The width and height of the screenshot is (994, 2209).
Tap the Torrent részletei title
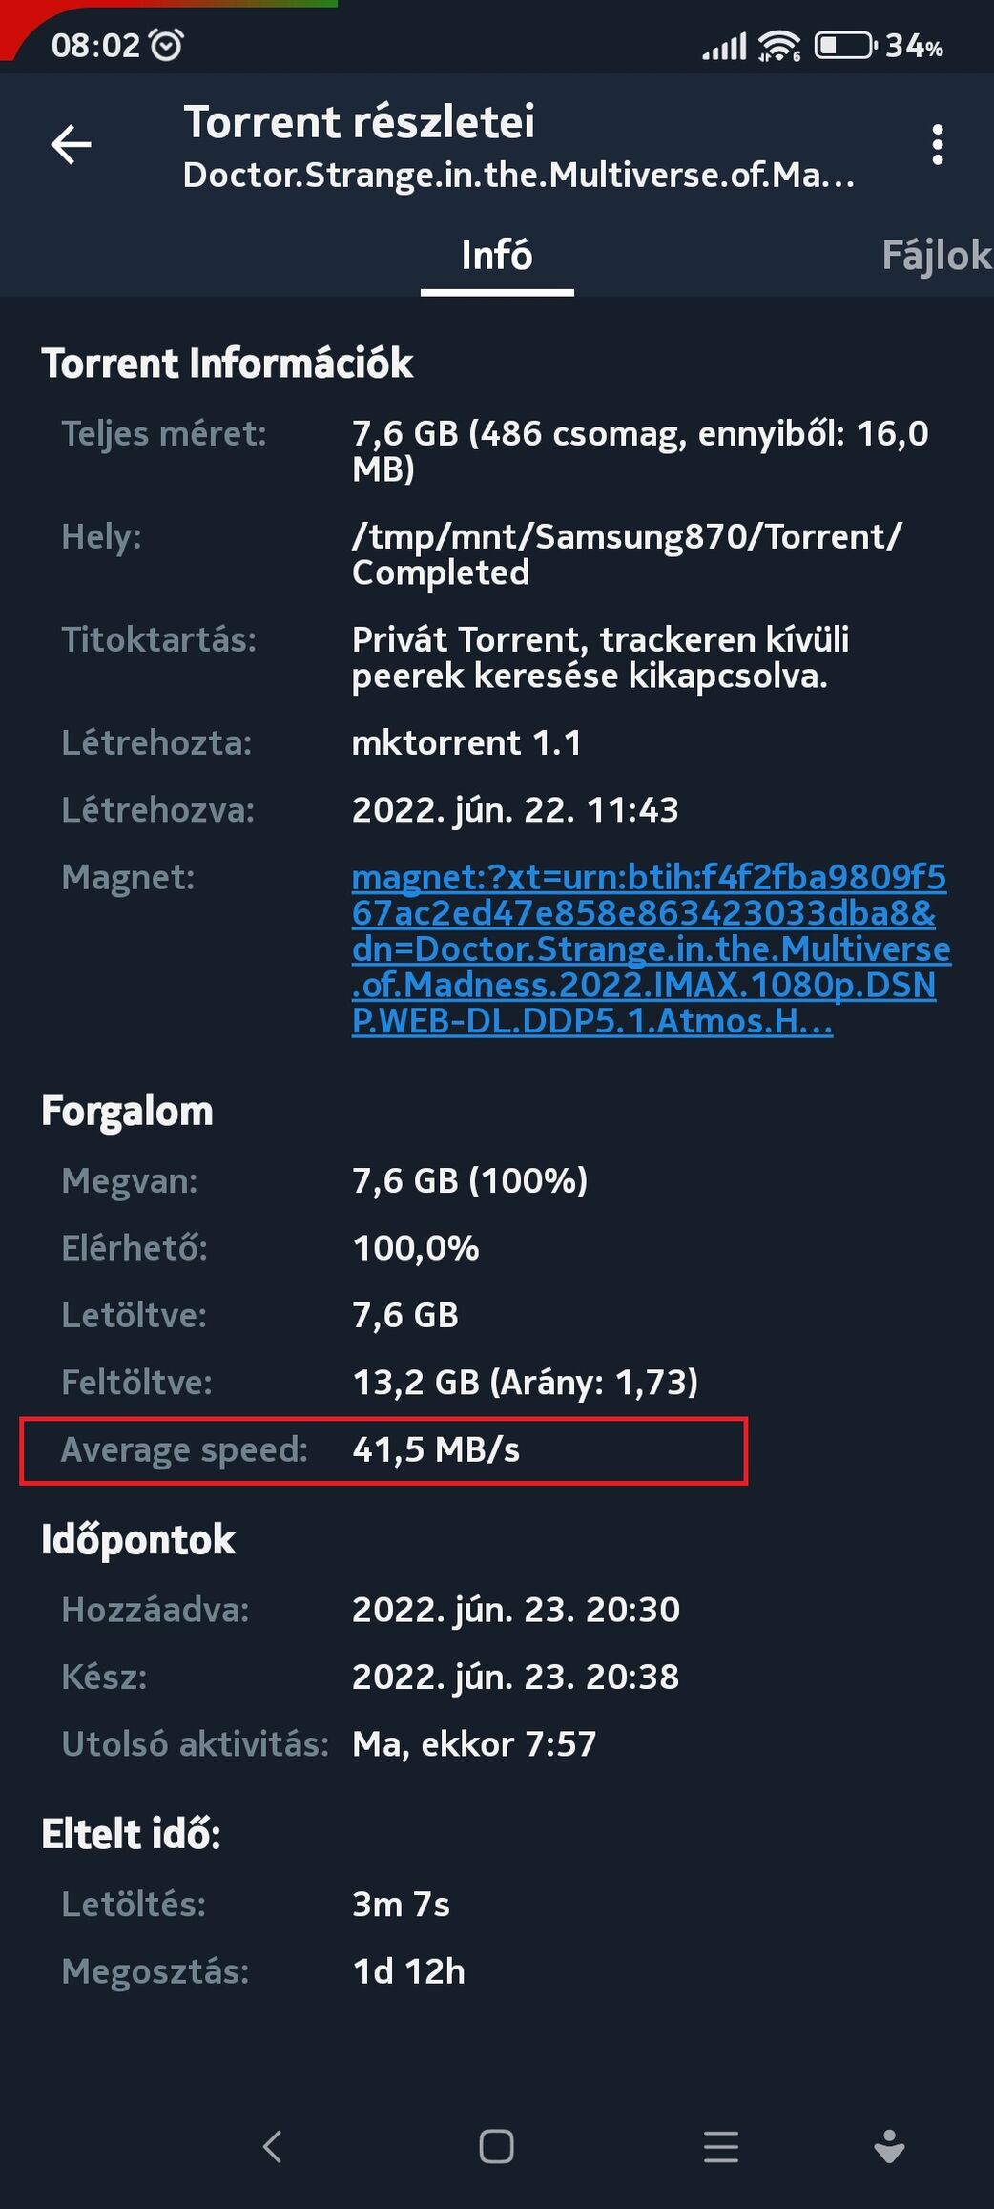coord(359,122)
